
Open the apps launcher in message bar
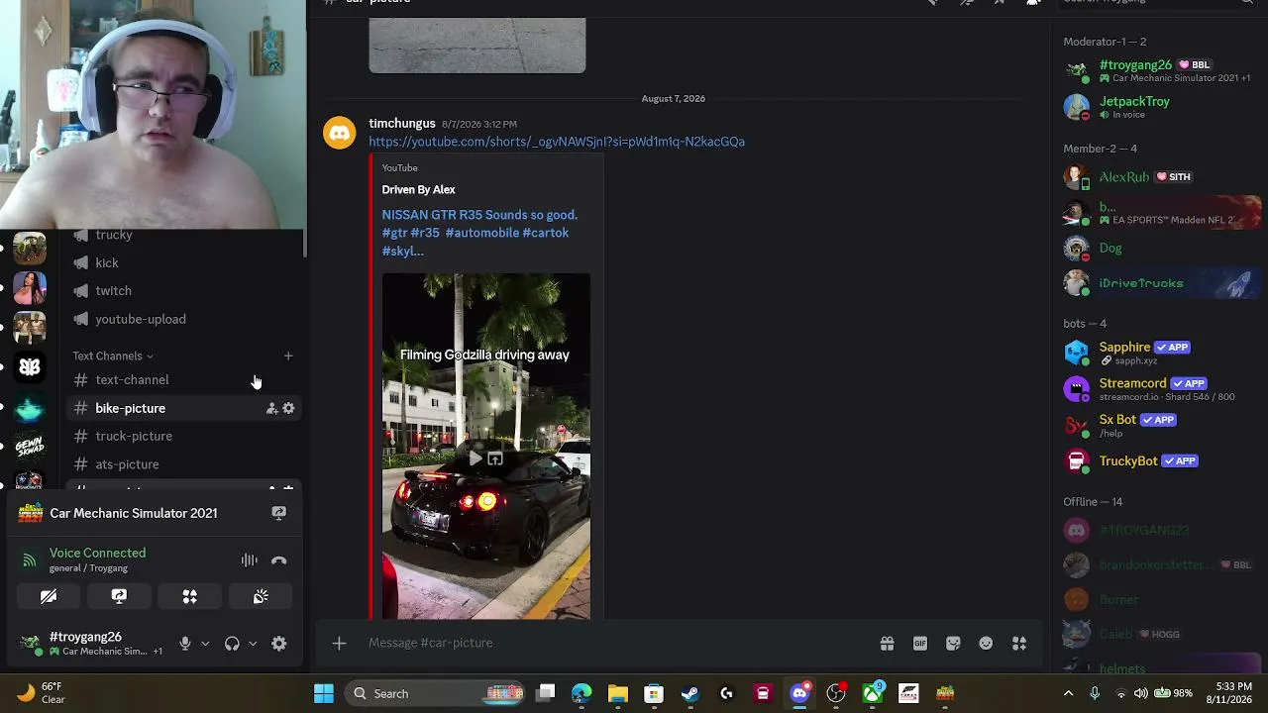pyautogui.click(x=1019, y=644)
